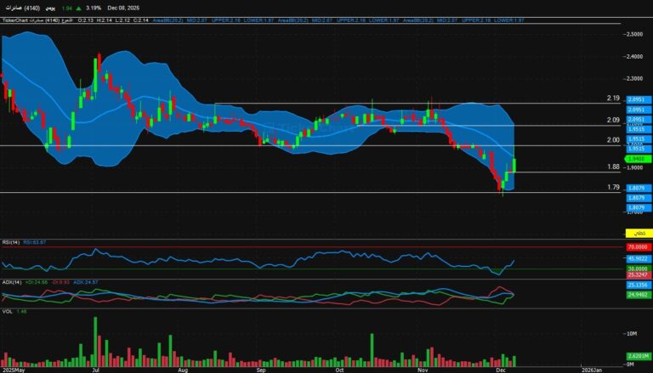Viewport: 653px width, 373px height.
Task: Open the VOL indicator title
Action: point(8,312)
